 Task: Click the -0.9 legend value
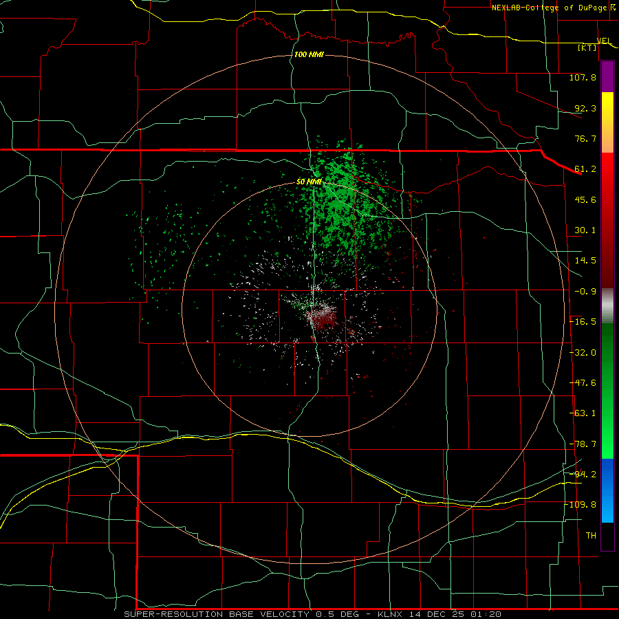tap(585, 292)
